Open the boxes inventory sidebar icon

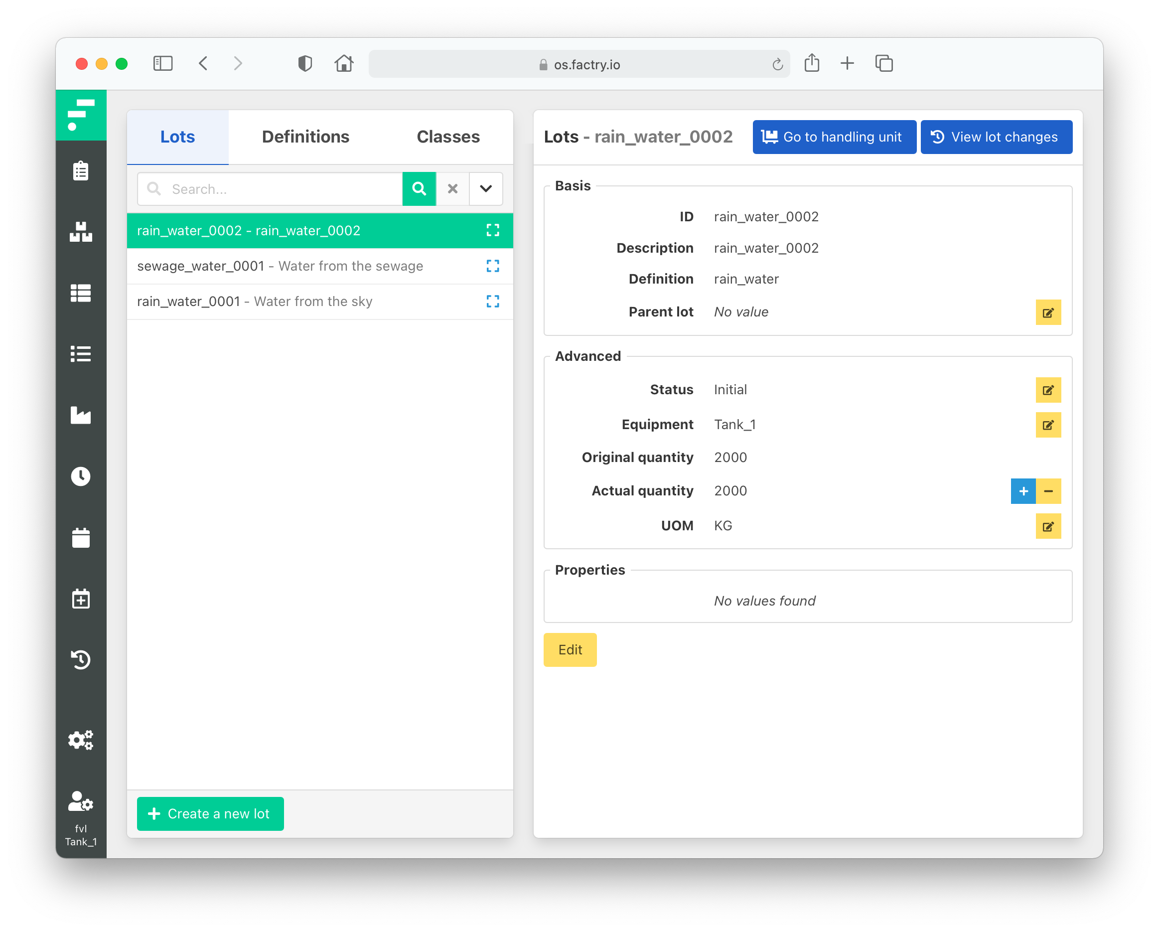[x=81, y=232]
